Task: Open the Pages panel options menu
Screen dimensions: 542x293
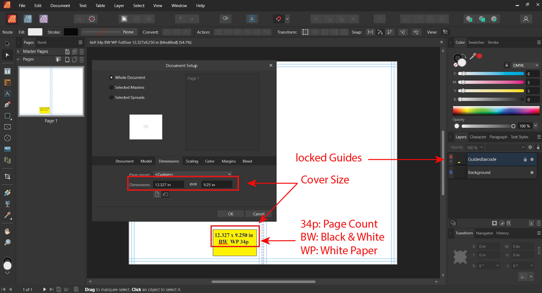Action: [80, 43]
